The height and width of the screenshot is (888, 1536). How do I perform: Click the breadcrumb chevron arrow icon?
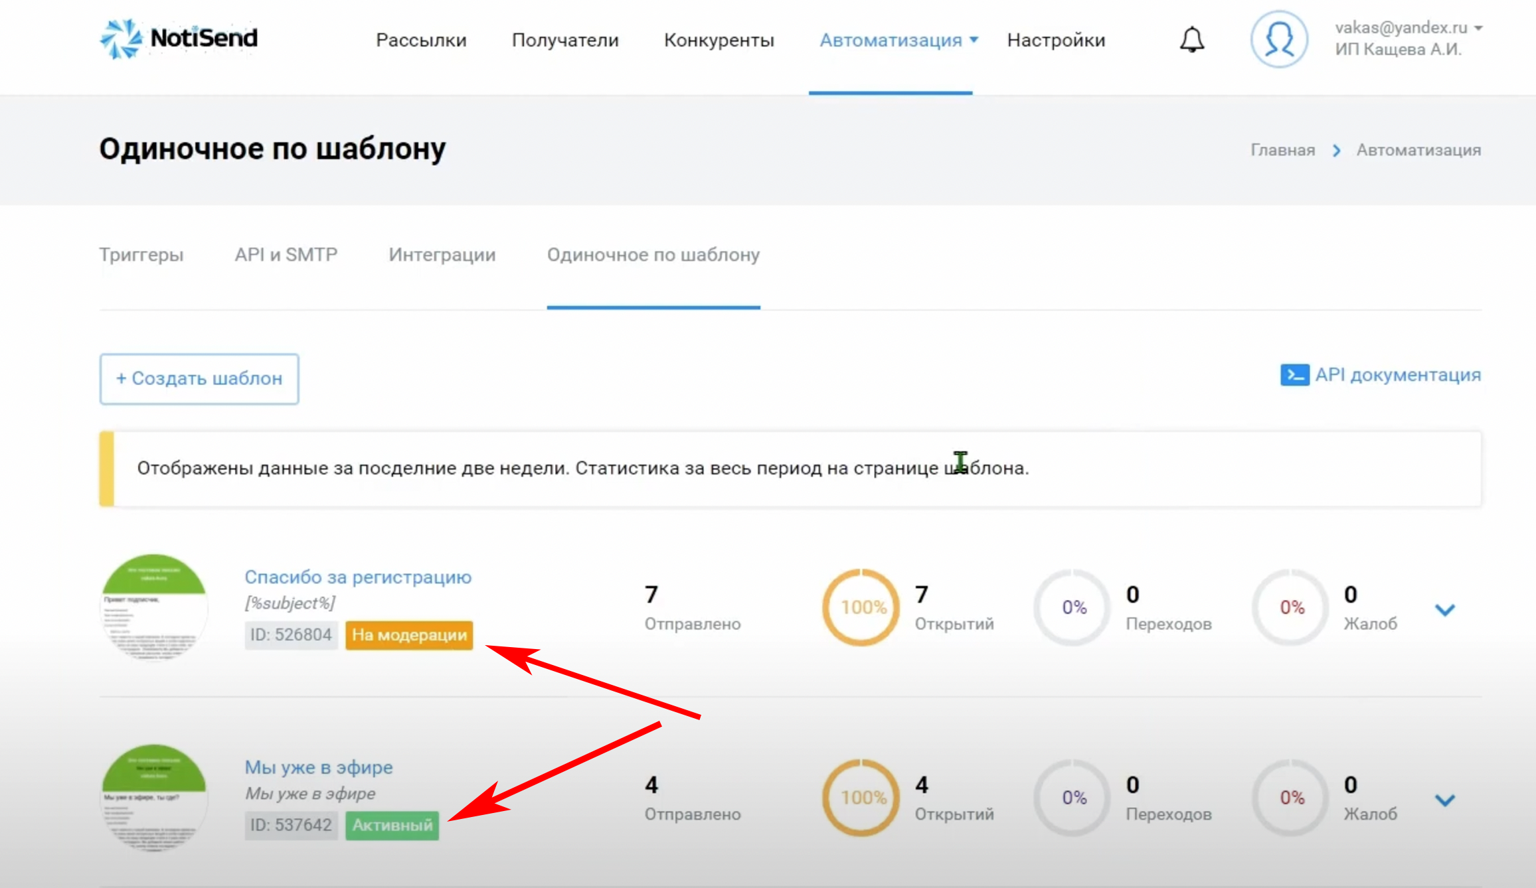[x=1336, y=151]
